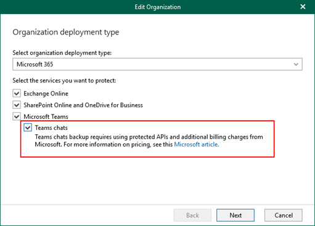The height and width of the screenshot is (226, 315).
Task: Click the Select the services you want to protect label
Action: pos(64,81)
